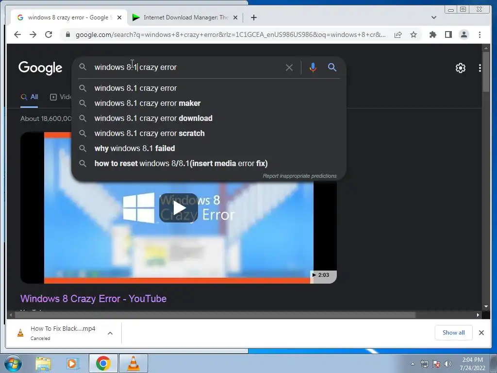Choose suggestion how to reset windows 8/8.1
This screenshot has width=497, height=373.
click(209, 163)
